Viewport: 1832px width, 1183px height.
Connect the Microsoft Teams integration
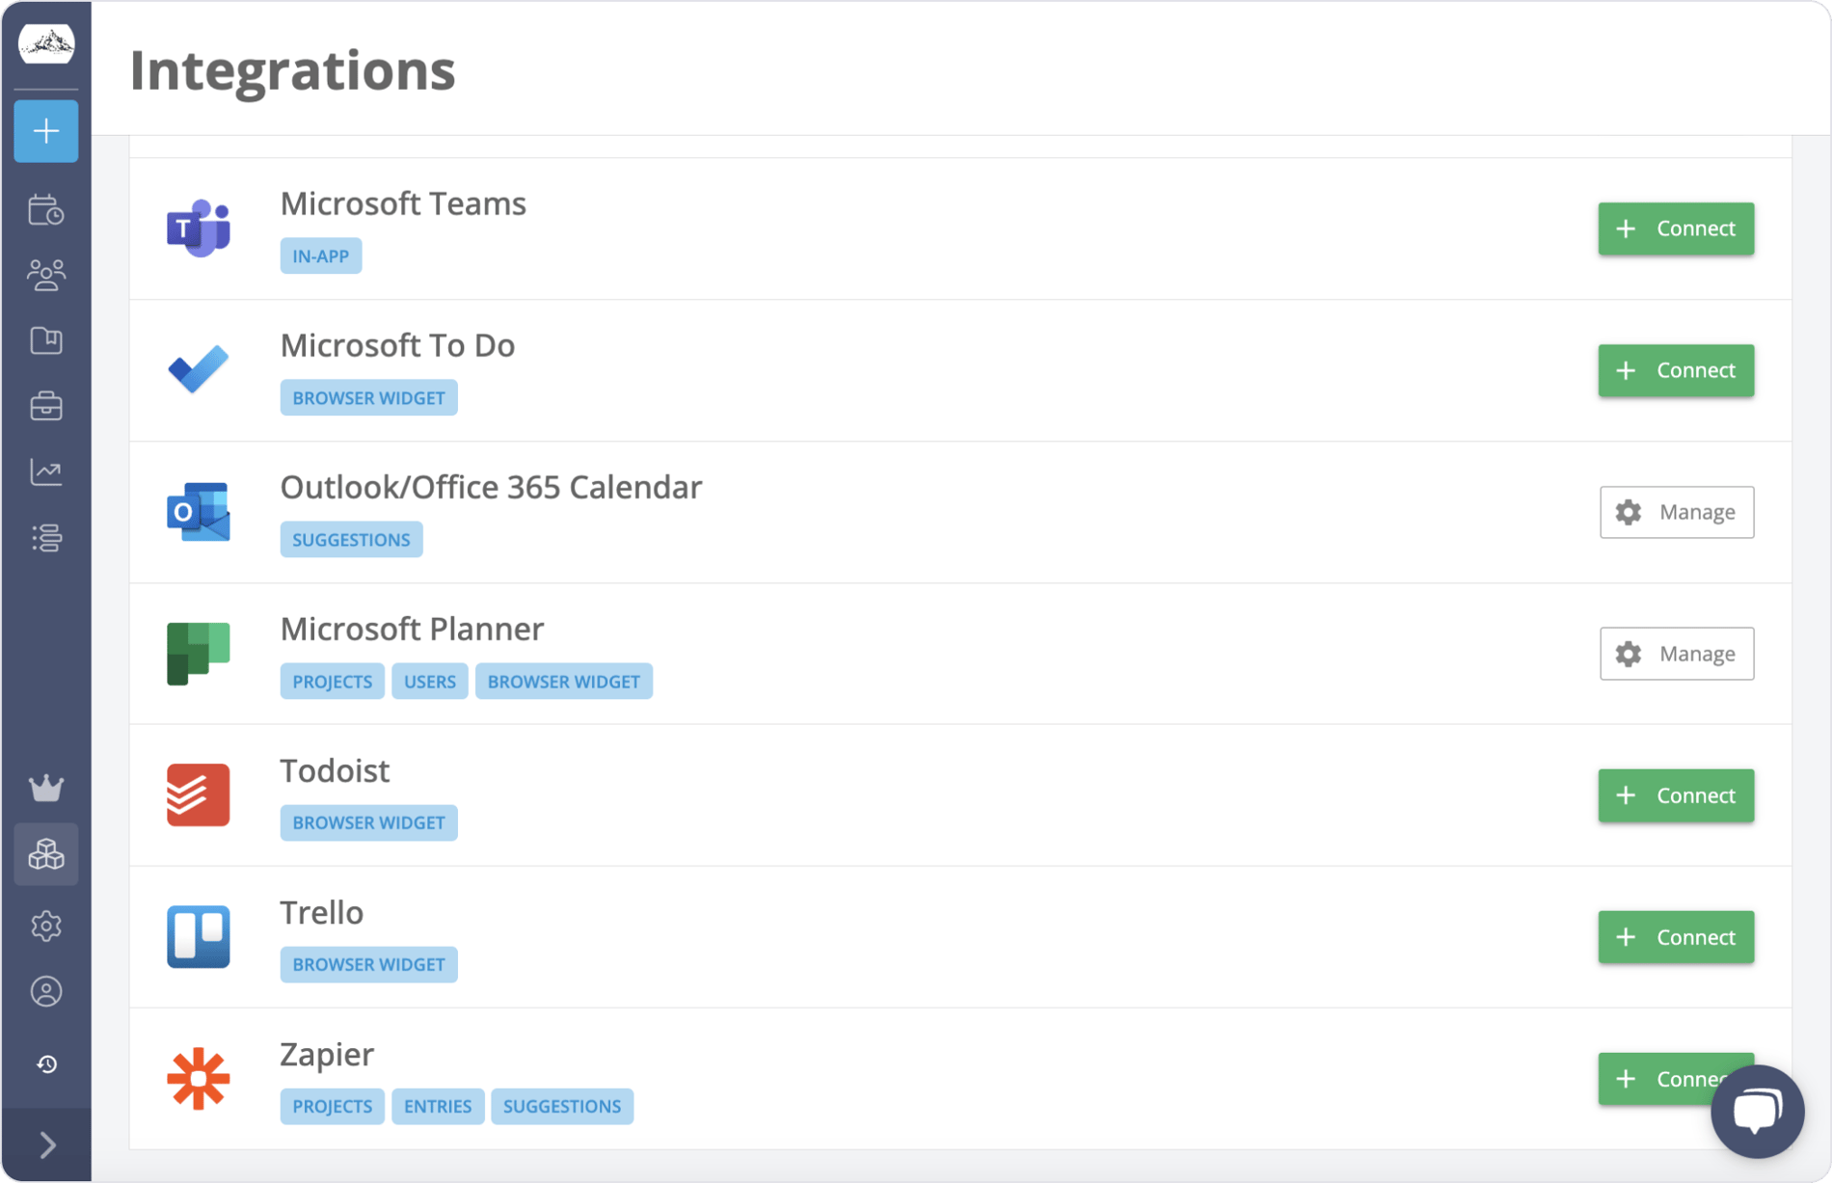1675,229
